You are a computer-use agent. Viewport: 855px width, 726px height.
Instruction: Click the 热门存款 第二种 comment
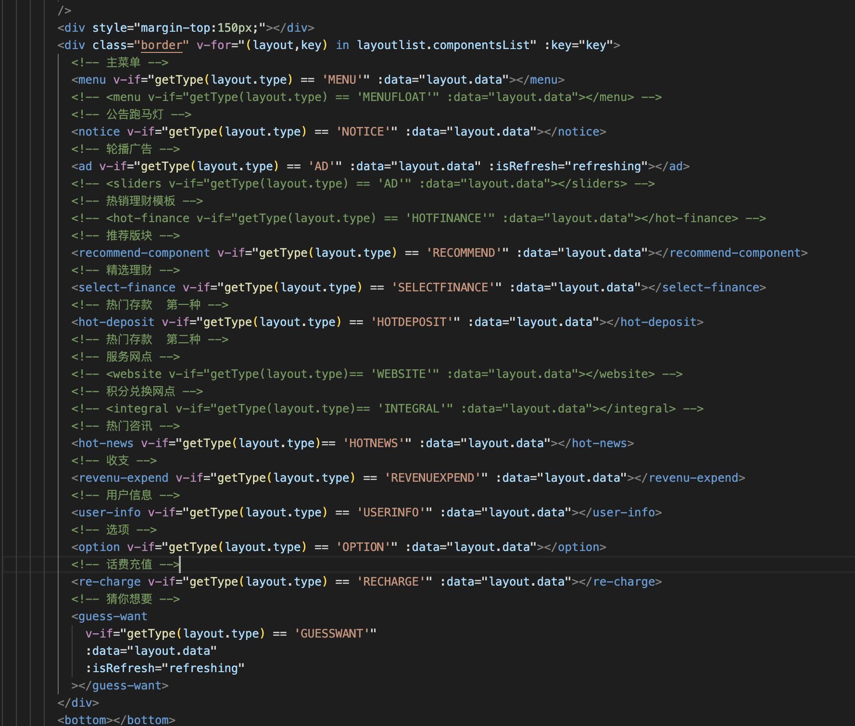coord(150,339)
